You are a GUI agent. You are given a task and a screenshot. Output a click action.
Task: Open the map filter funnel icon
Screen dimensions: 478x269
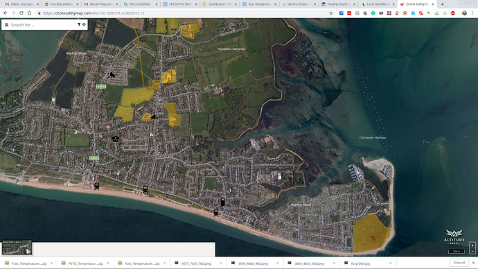coord(79,24)
